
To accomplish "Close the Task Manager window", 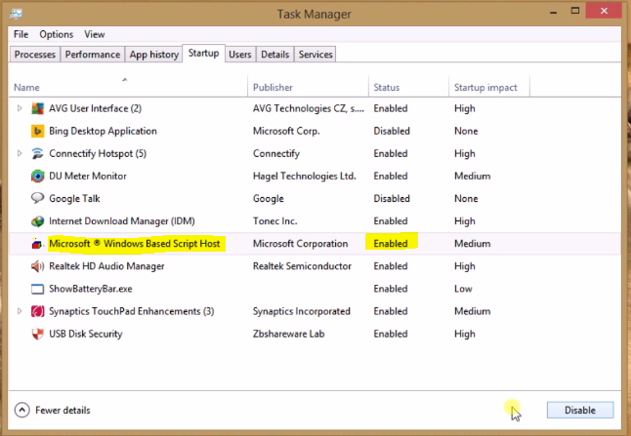I will pyautogui.click(x=604, y=11).
